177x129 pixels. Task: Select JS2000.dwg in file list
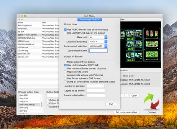point(38,41)
